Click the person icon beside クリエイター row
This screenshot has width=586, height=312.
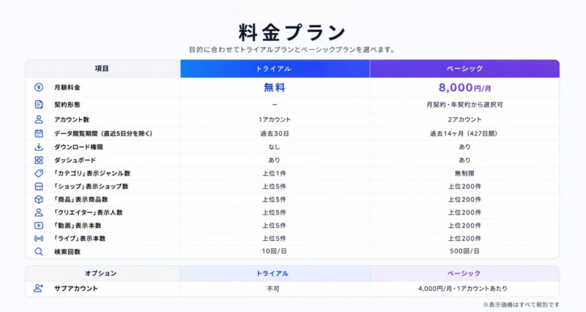pyautogui.click(x=39, y=212)
